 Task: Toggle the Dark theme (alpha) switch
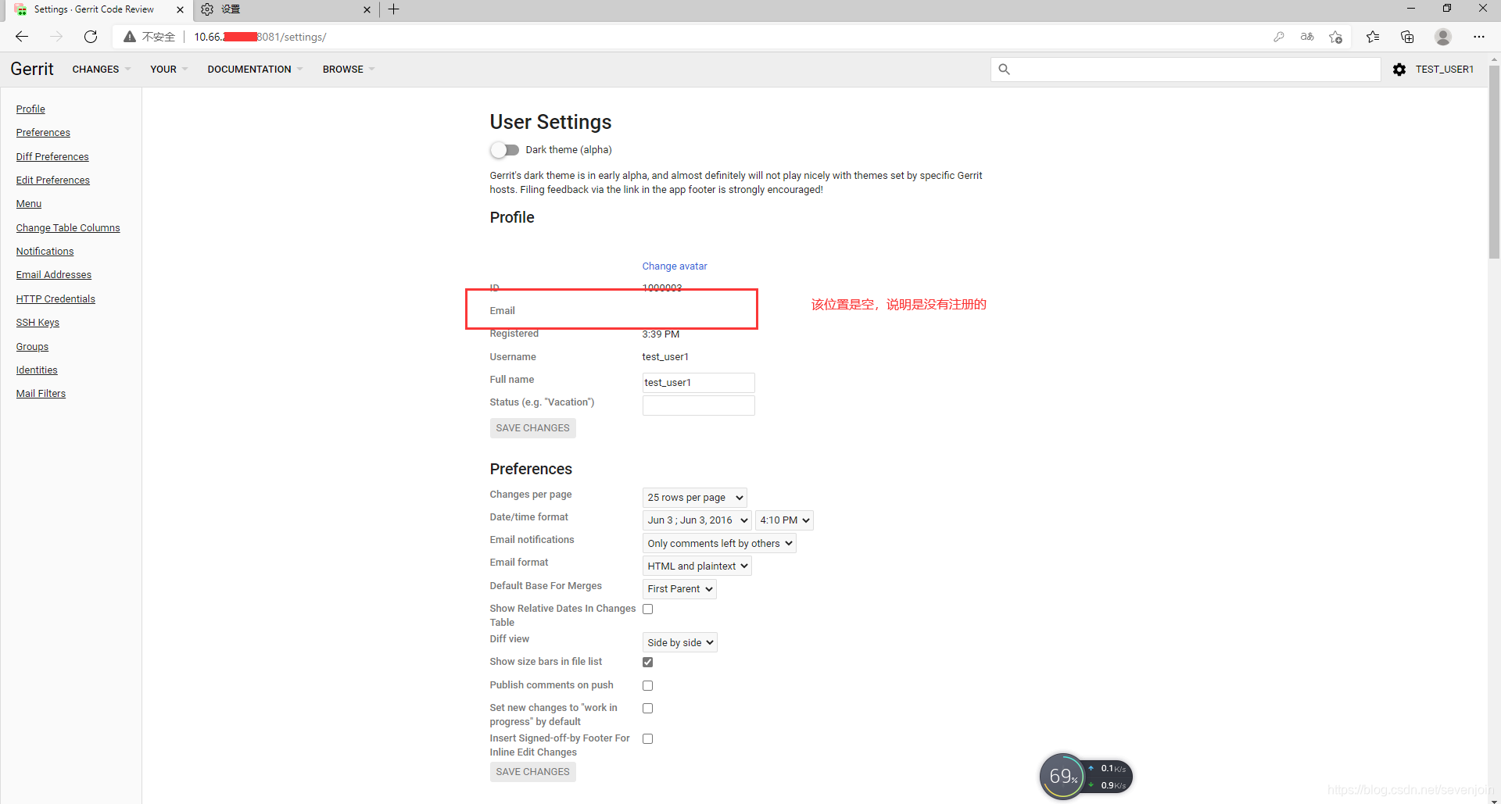point(505,150)
